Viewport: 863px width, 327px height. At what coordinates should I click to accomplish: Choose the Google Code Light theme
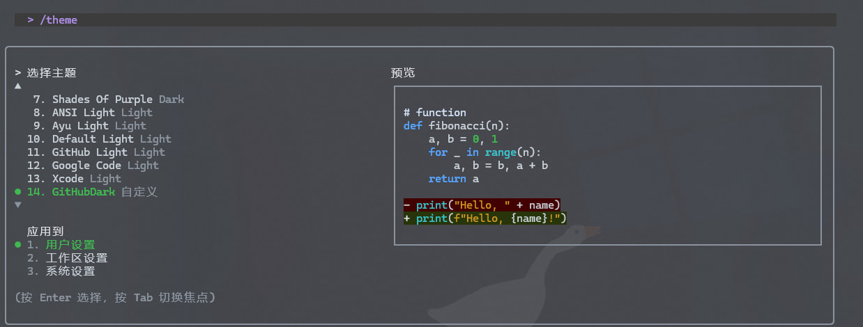(105, 166)
